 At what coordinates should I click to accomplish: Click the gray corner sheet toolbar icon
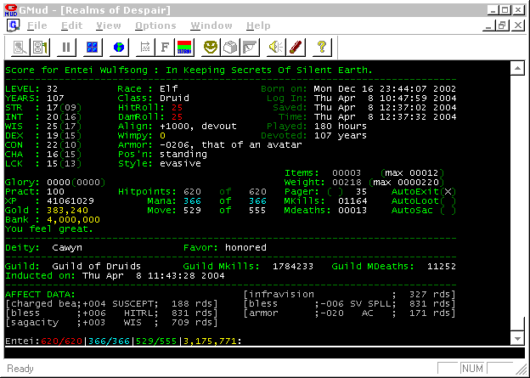coord(250,47)
